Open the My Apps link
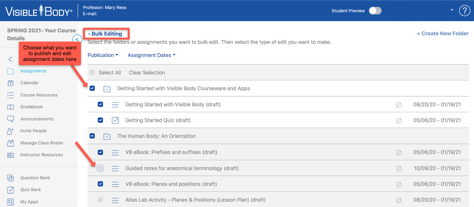 [x=29, y=202]
